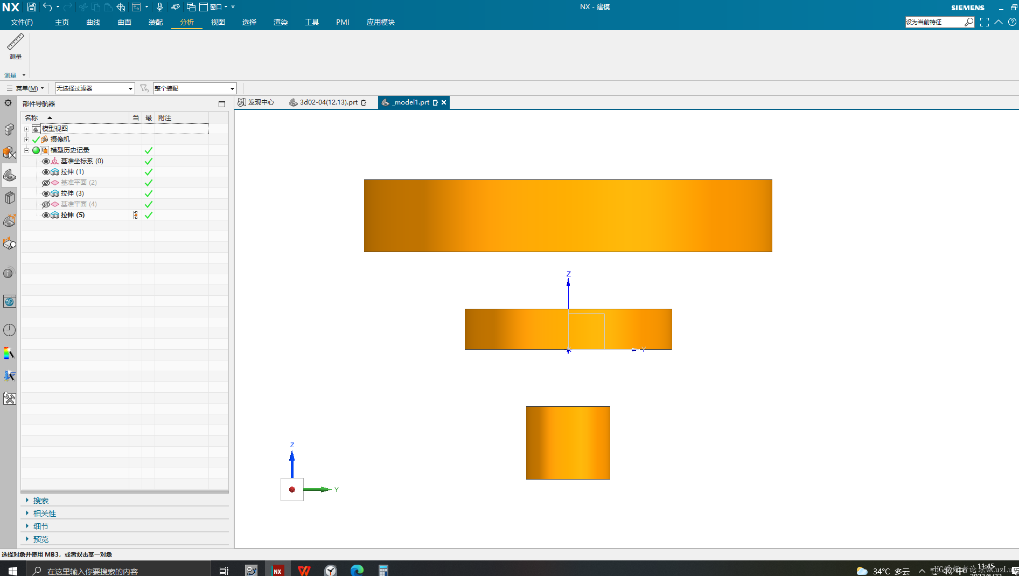Sort navigator by 名称 column header
The image size is (1019, 576).
(x=31, y=117)
